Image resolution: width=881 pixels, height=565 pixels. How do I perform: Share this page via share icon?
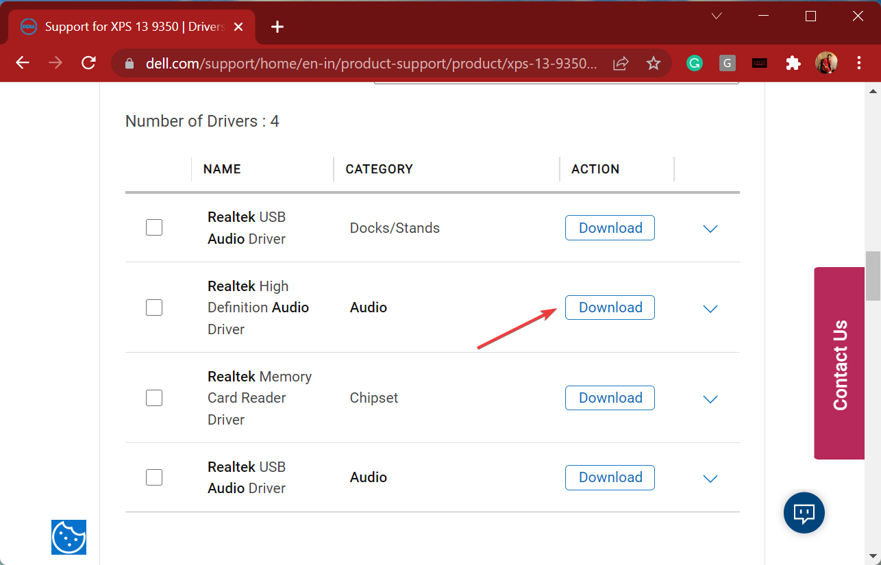[x=621, y=64]
